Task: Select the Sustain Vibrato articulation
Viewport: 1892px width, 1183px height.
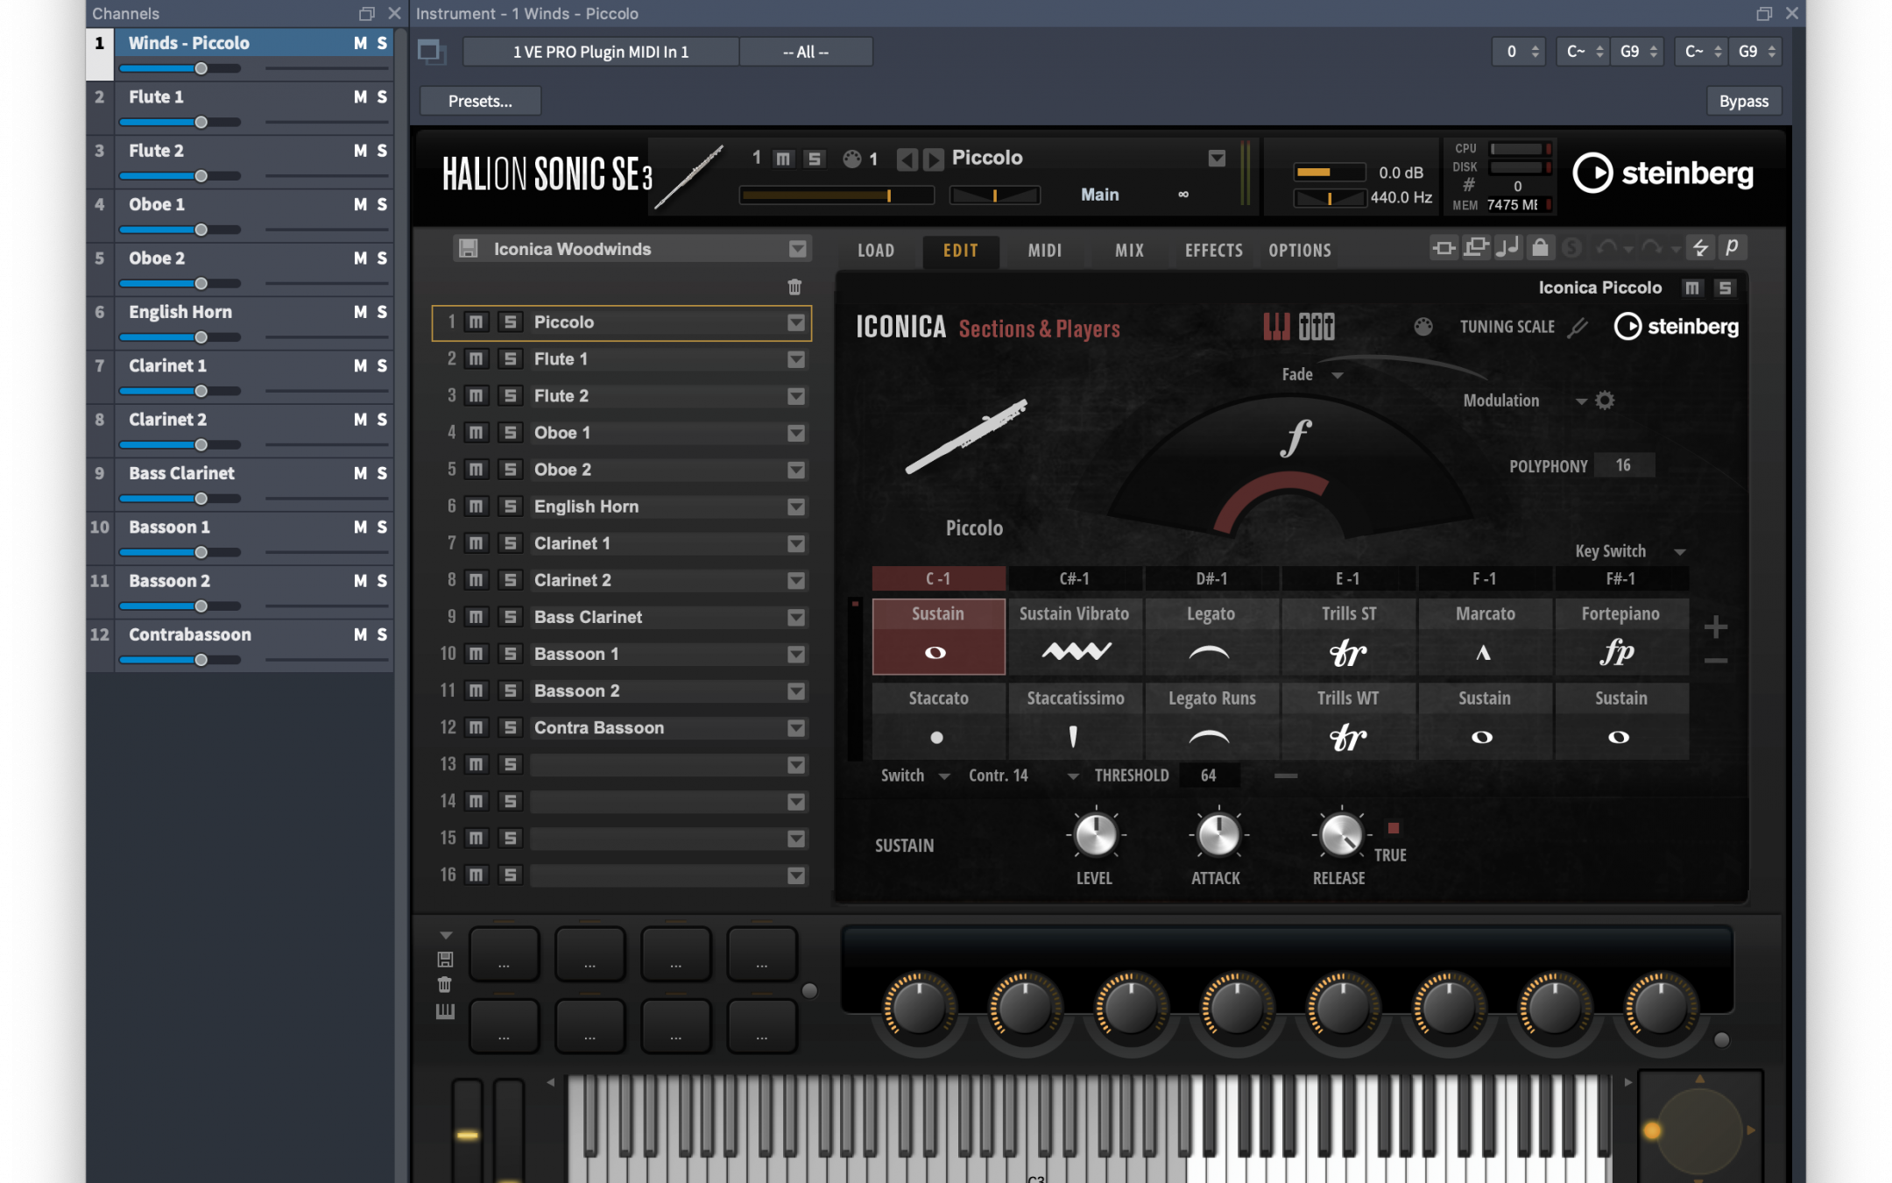Action: (1075, 637)
